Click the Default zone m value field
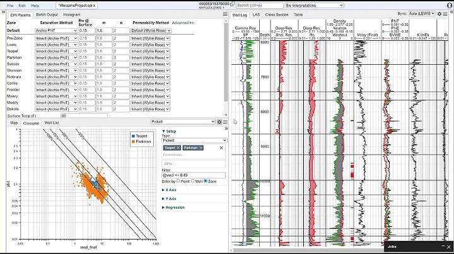Image resolution: width=454 pixels, height=254 pixels. [x=104, y=31]
